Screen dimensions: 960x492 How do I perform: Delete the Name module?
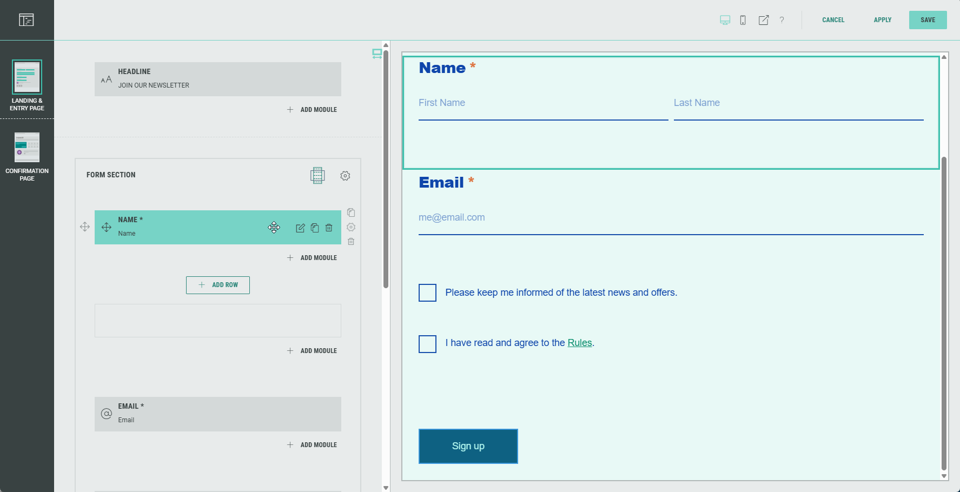coord(329,228)
